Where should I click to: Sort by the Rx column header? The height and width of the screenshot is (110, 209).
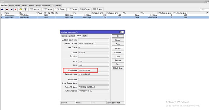[x=82, y=13]
